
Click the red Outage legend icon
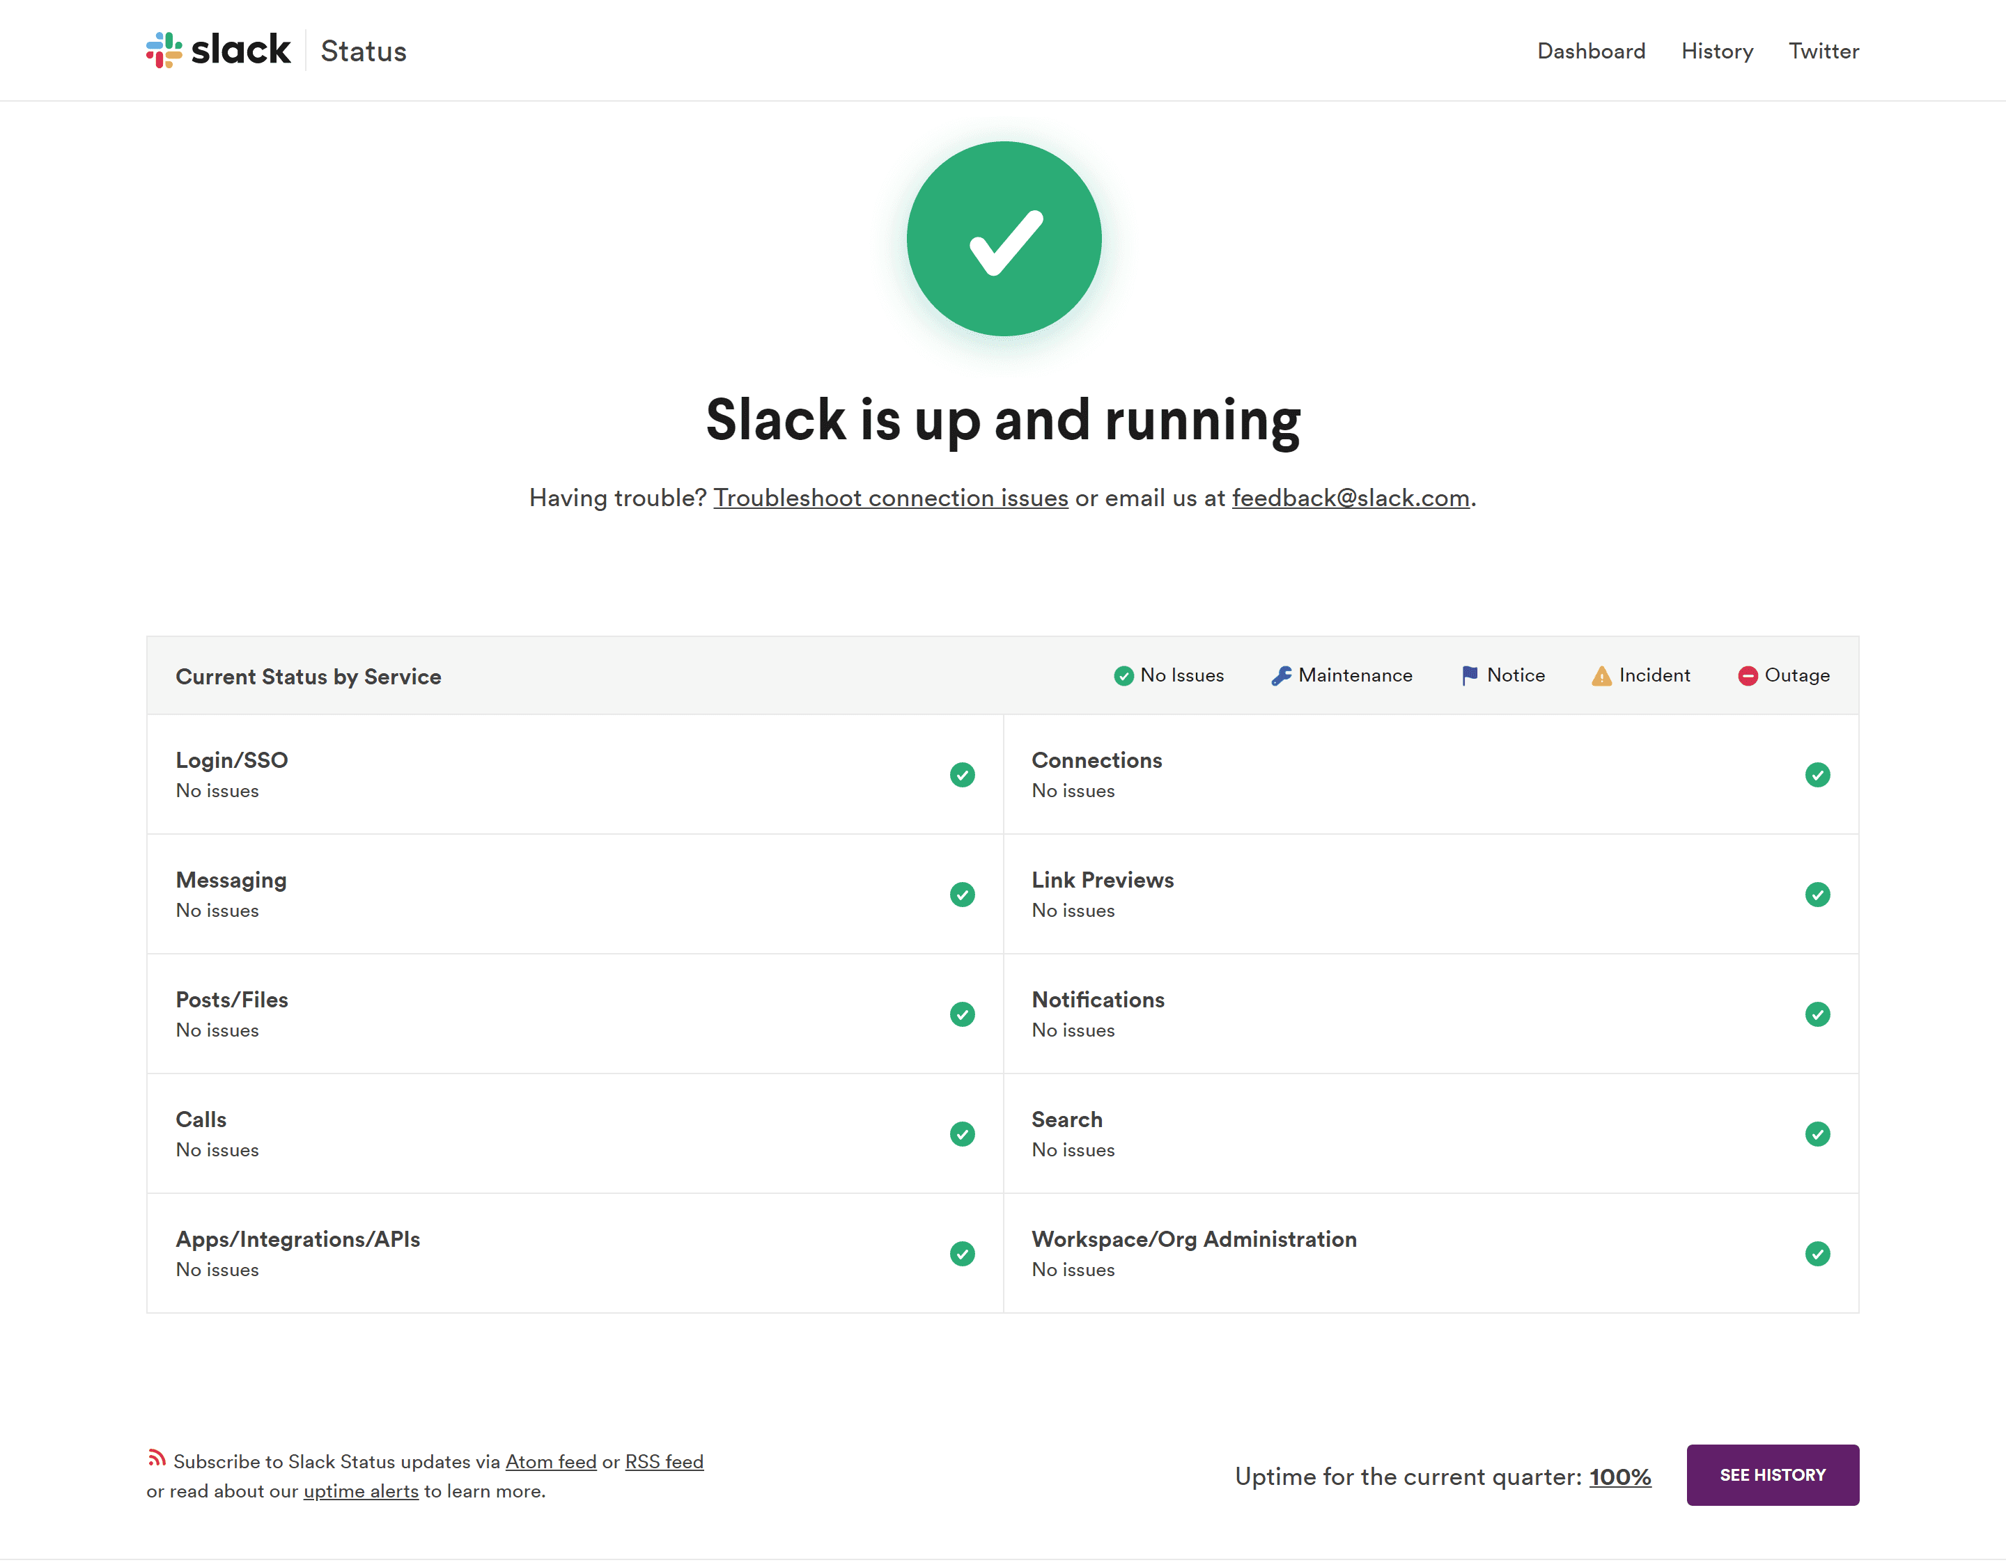click(x=1747, y=675)
